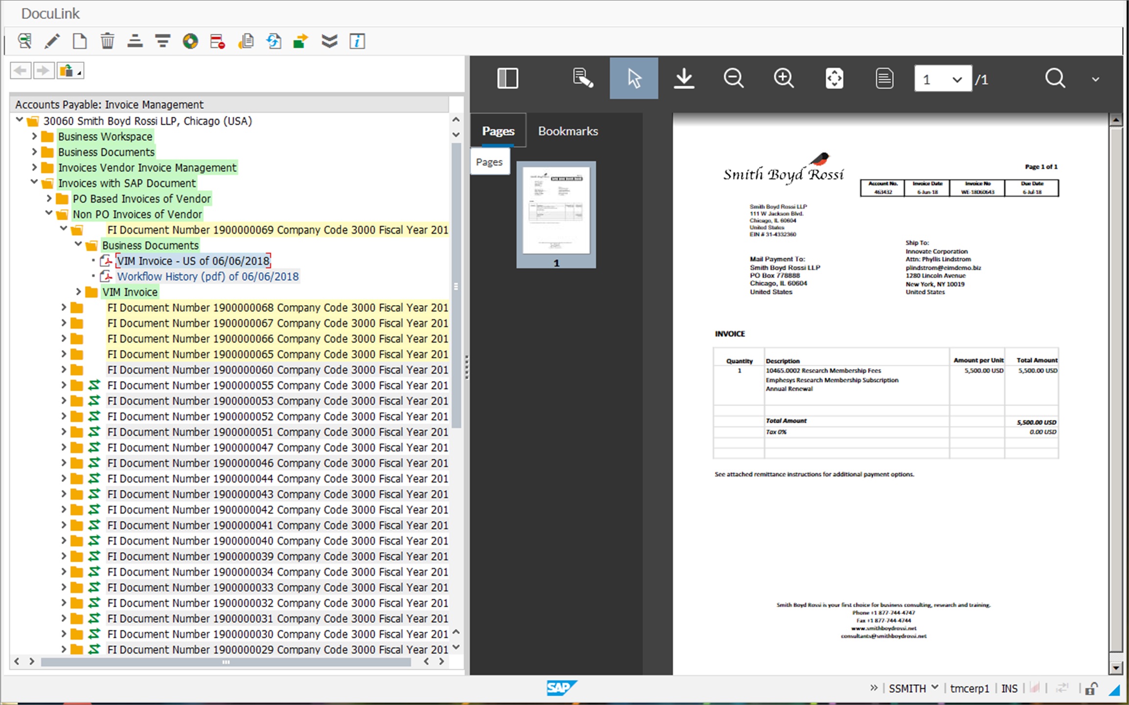Click the INS mode indicator
Viewport: 1129px width, 705px height.
[x=1009, y=688]
